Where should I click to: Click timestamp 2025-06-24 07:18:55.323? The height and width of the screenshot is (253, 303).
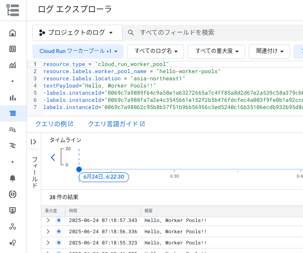(x=103, y=243)
